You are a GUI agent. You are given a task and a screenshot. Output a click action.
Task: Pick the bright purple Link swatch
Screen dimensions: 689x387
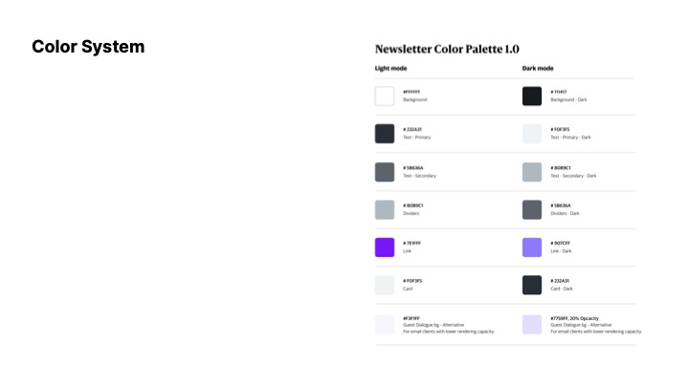click(385, 247)
